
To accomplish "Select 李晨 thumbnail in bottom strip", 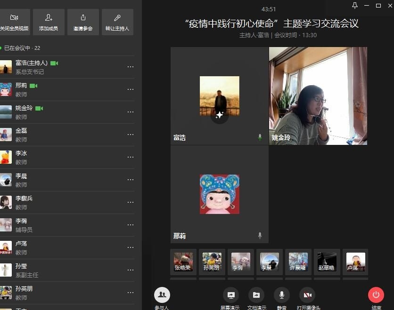I will click(x=270, y=262).
